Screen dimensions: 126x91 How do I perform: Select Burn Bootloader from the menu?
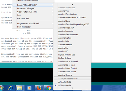click(x=33, y=27)
